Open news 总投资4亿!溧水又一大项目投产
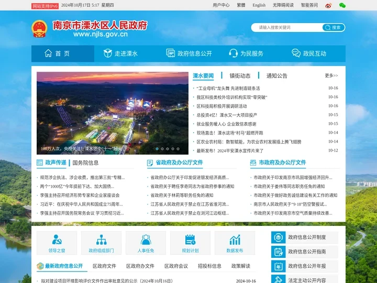 pos(227,115)
